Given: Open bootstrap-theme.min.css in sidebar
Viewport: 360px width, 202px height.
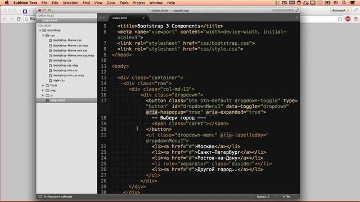Looking at the screenshot, I should (x=70, y=50).
